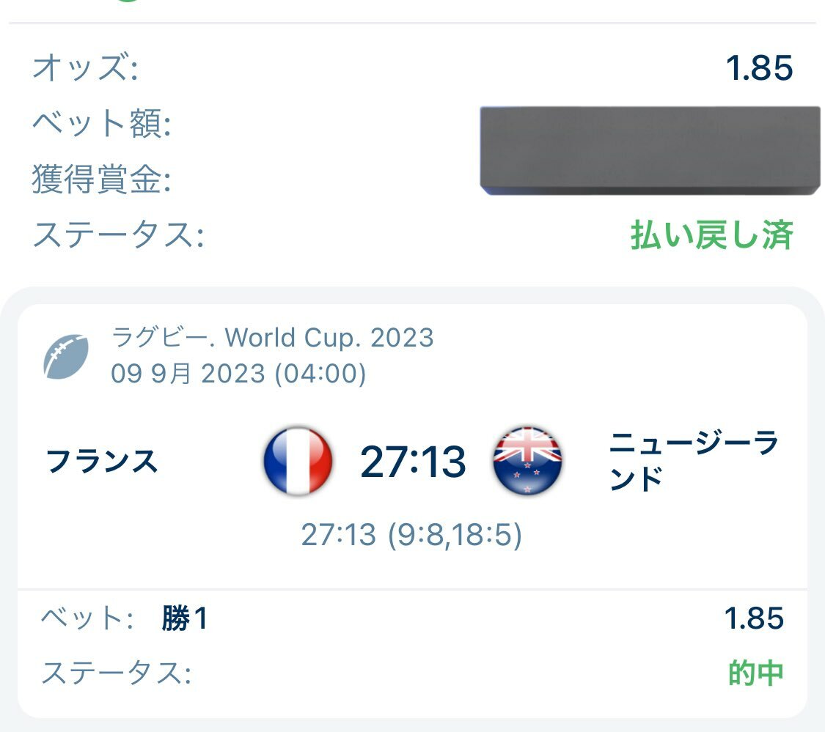Click the lower ステータス label in match card
This screenshot has height=732, width=825.
click(x=117, y=673)
